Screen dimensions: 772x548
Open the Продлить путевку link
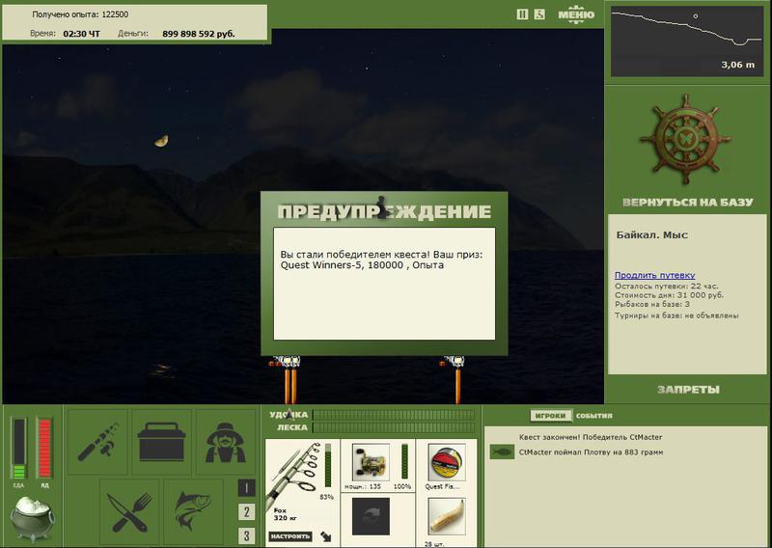pyautogui.click(x=655, y=275)
